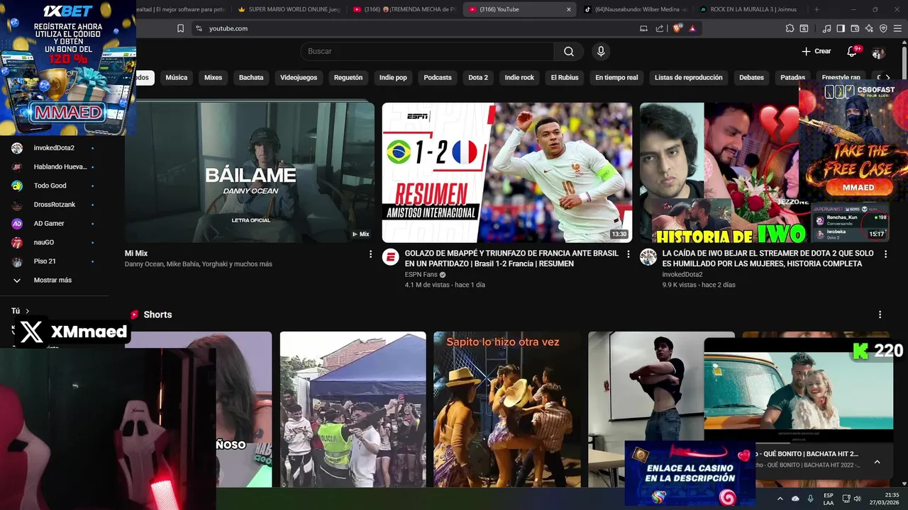This screenshot has height=510, width=908.
Task: Select the Mixes filter chip
Action: [x=213, y=77]
